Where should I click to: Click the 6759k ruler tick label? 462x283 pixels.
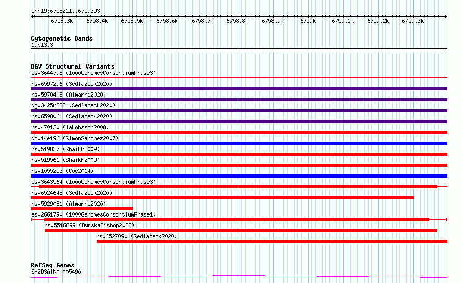click(308, 21)
